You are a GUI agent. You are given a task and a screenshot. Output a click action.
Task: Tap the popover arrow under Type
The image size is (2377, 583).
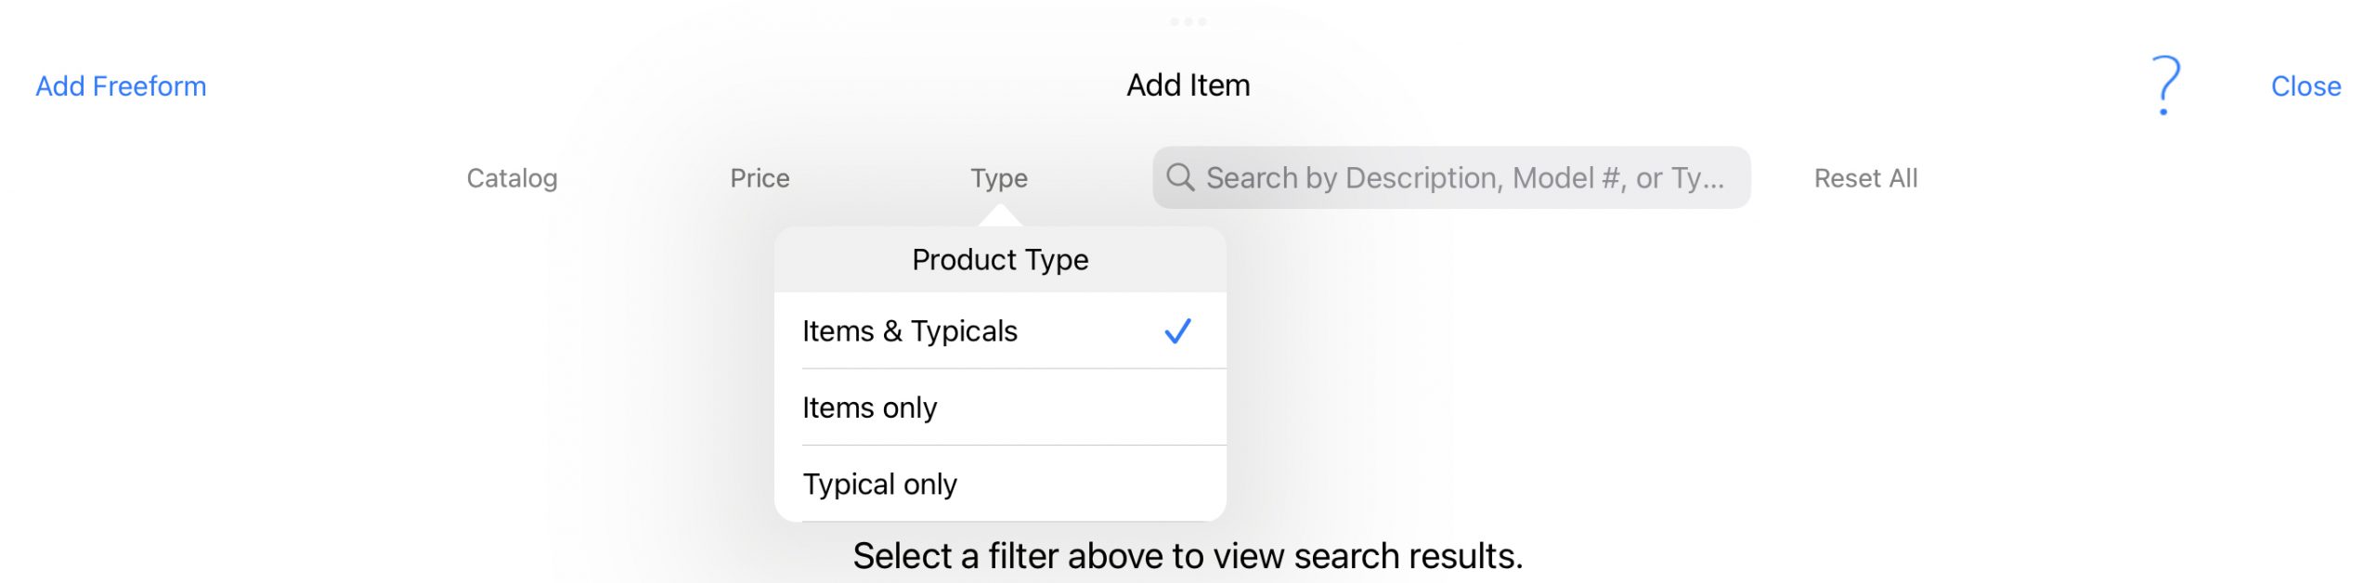pos(1000,215)
